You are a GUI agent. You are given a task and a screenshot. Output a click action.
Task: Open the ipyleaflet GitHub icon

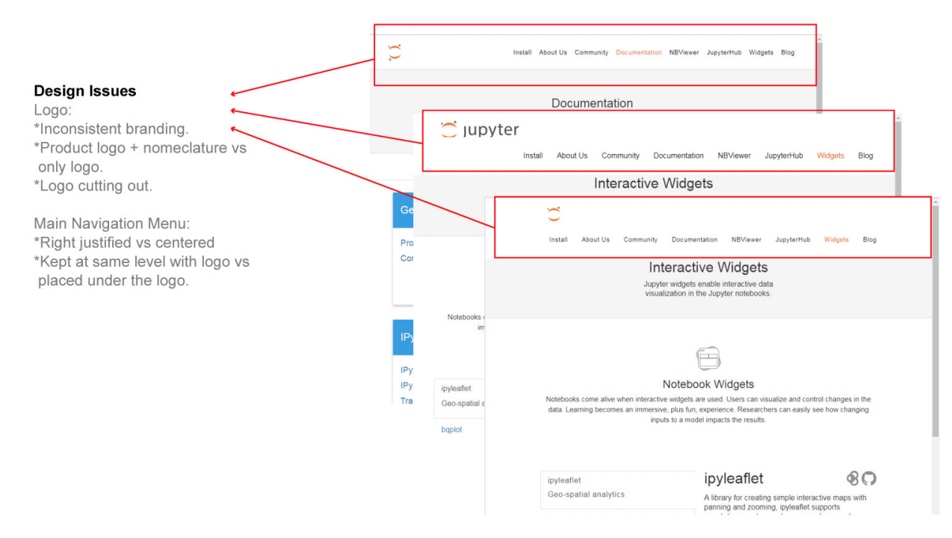[869, 478]
